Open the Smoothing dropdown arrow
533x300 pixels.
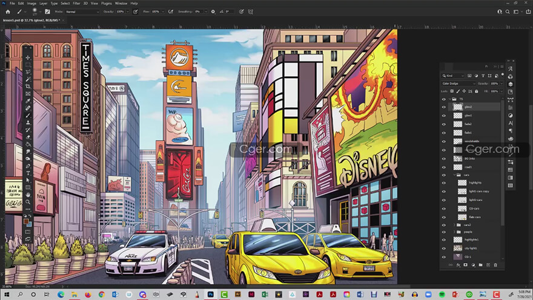point(206,12)
